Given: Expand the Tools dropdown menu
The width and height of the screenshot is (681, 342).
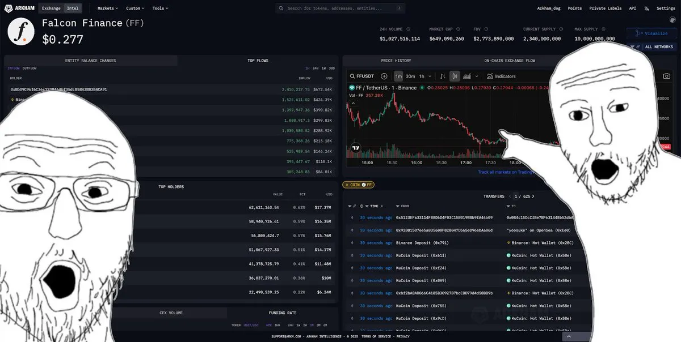Looking at the screenshot, I should 161,8.
